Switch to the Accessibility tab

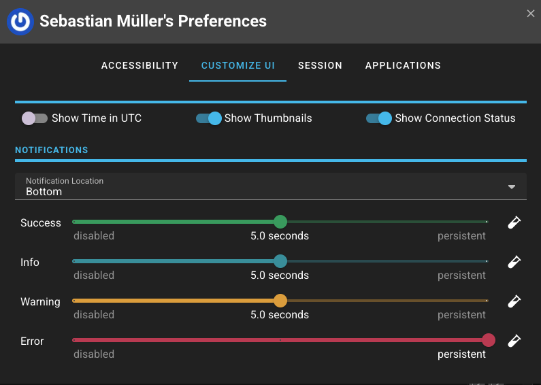(x=140, y=66)
